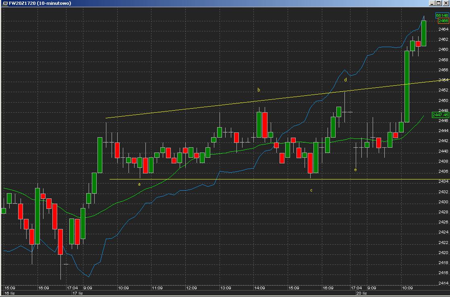Click the 2460 price axis label

444,49
